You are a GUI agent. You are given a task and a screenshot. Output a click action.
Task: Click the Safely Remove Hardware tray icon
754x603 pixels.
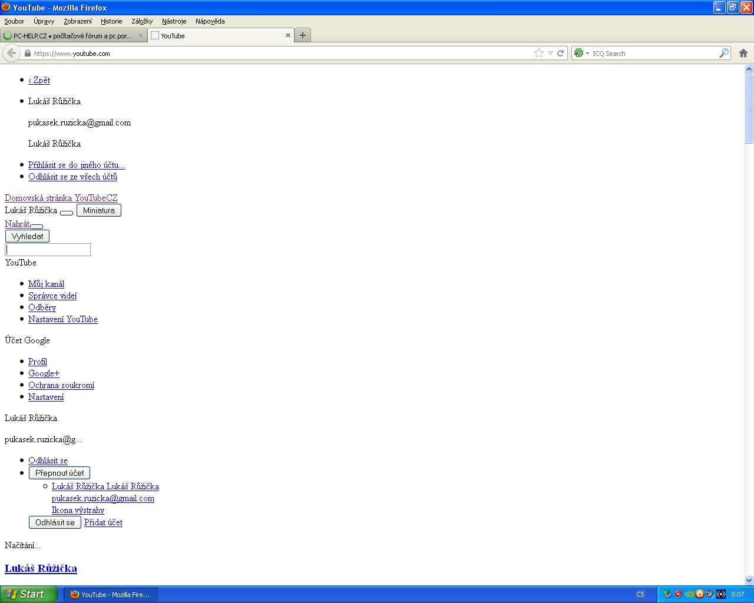click(x=667, y=594)
